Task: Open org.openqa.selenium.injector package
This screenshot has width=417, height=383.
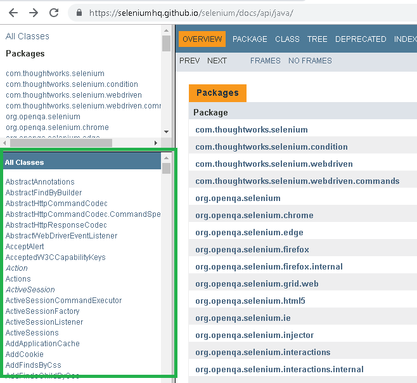Action: point(255,335)
